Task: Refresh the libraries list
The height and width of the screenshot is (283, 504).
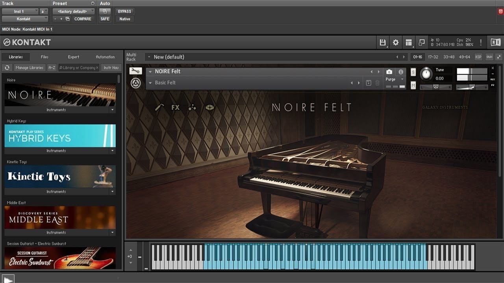Action: [x=7, y=68]
